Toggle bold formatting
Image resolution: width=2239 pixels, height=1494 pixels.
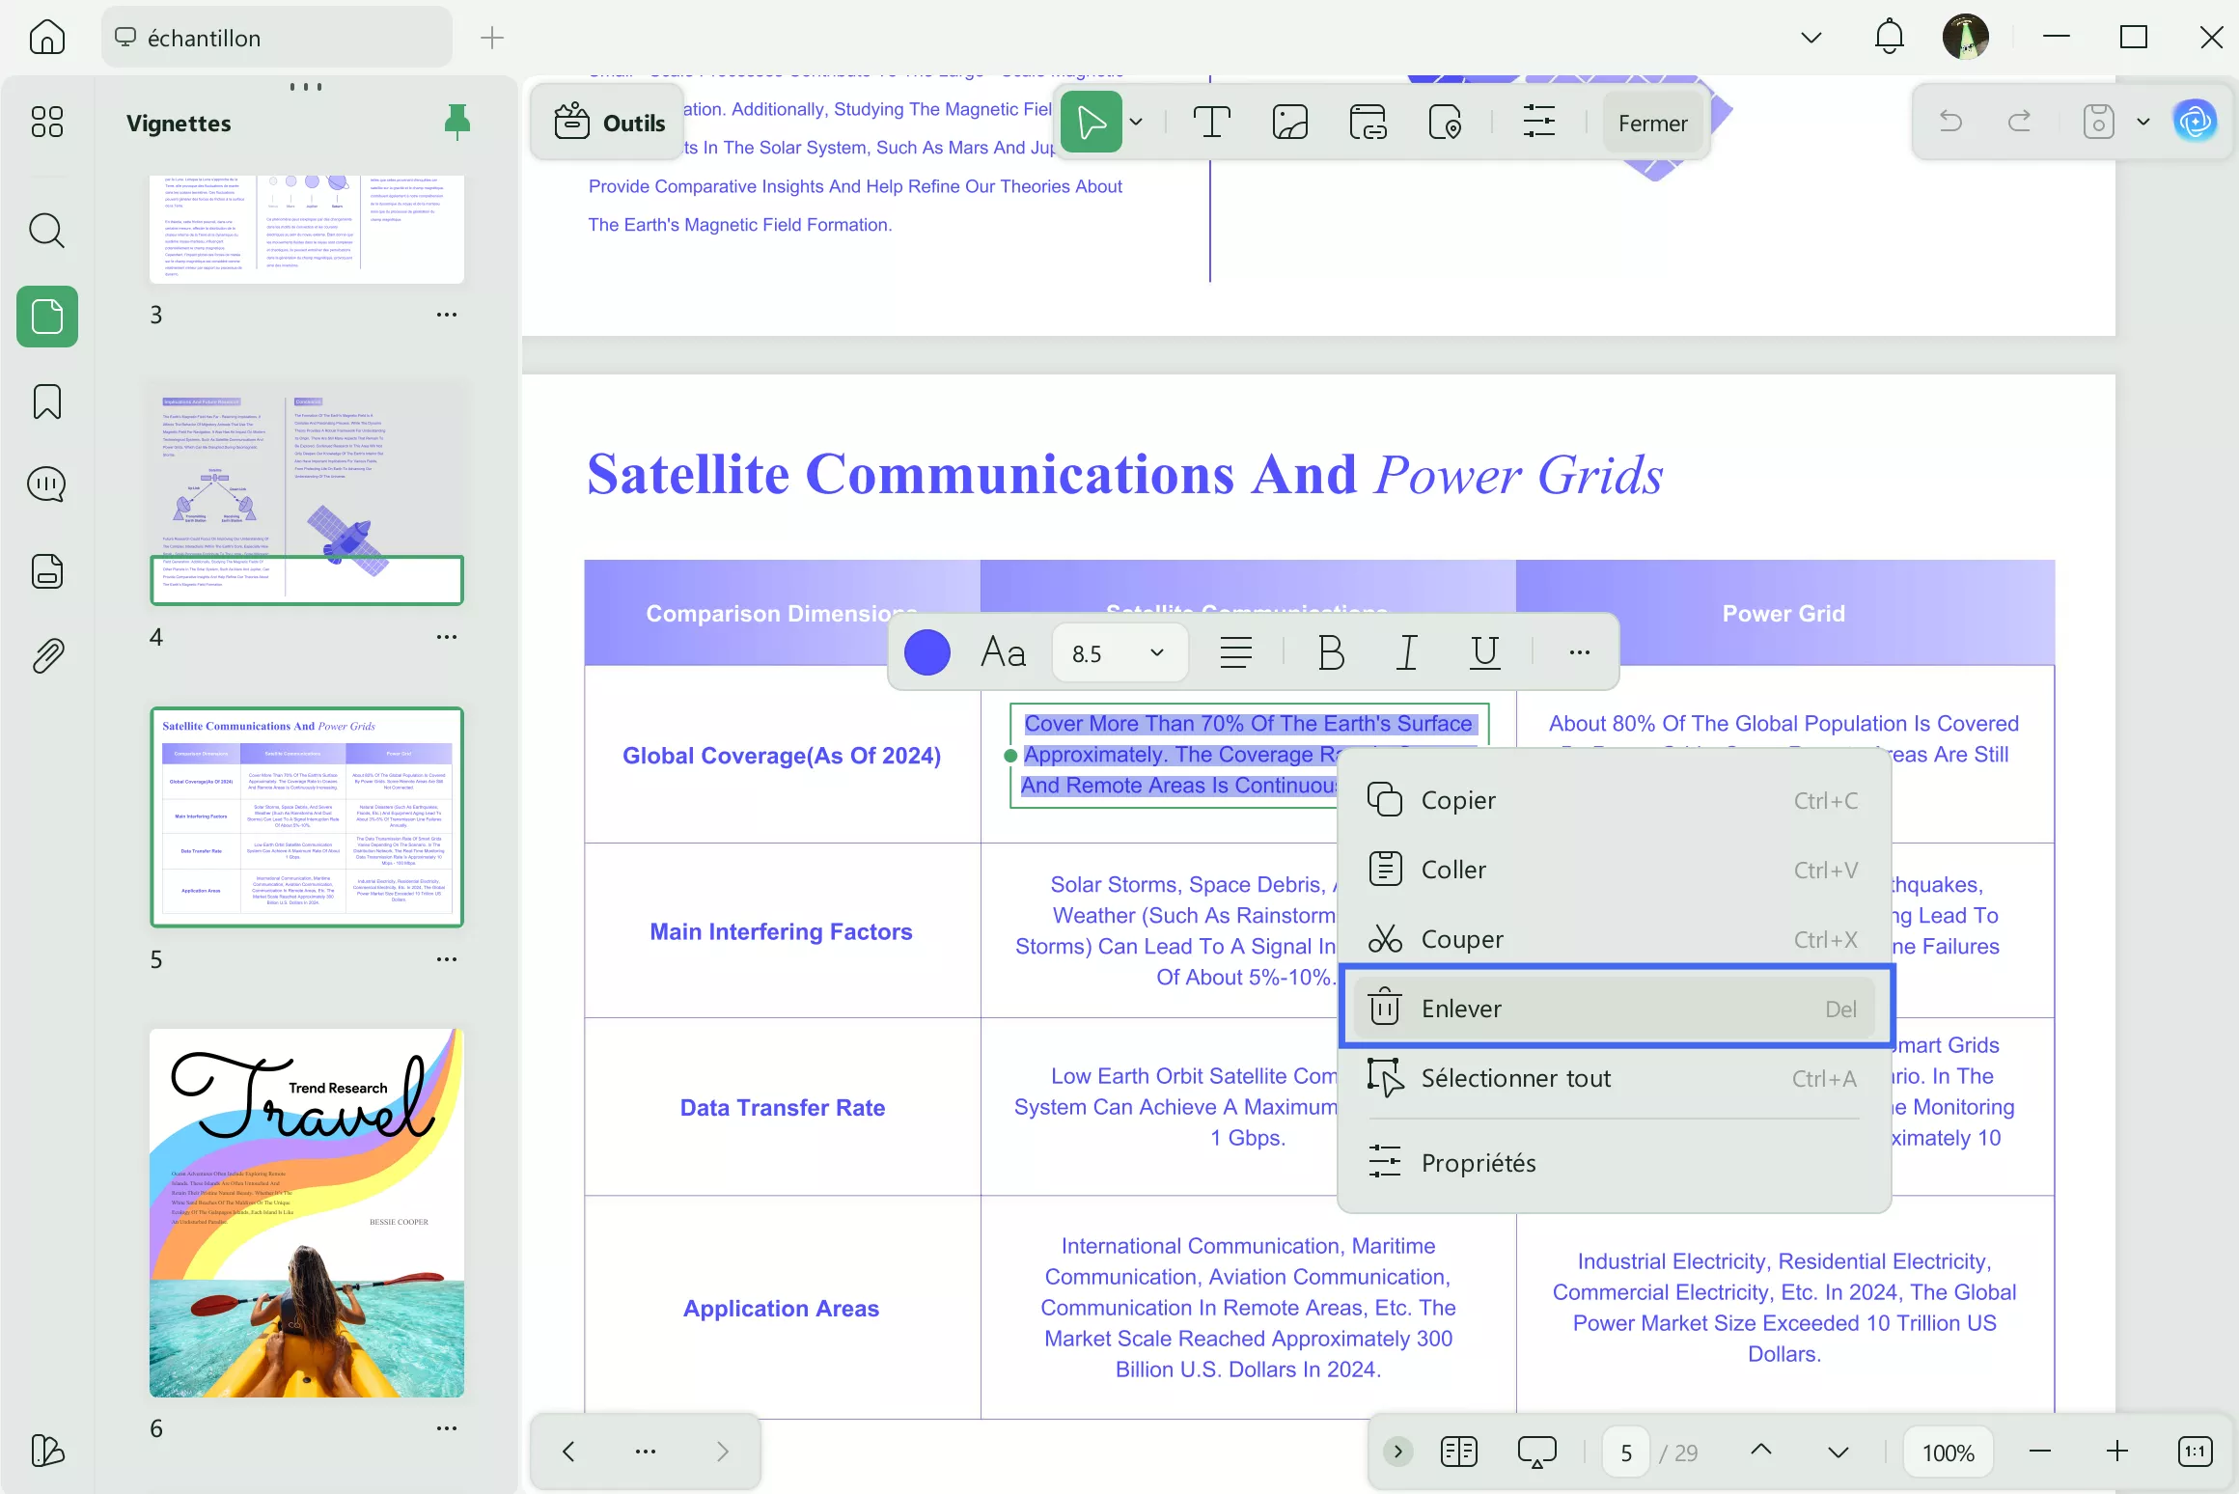pos(1331,652)
